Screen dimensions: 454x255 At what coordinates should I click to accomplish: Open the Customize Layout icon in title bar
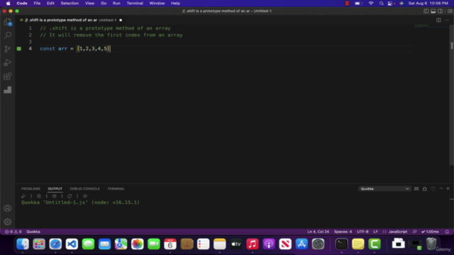450,11
